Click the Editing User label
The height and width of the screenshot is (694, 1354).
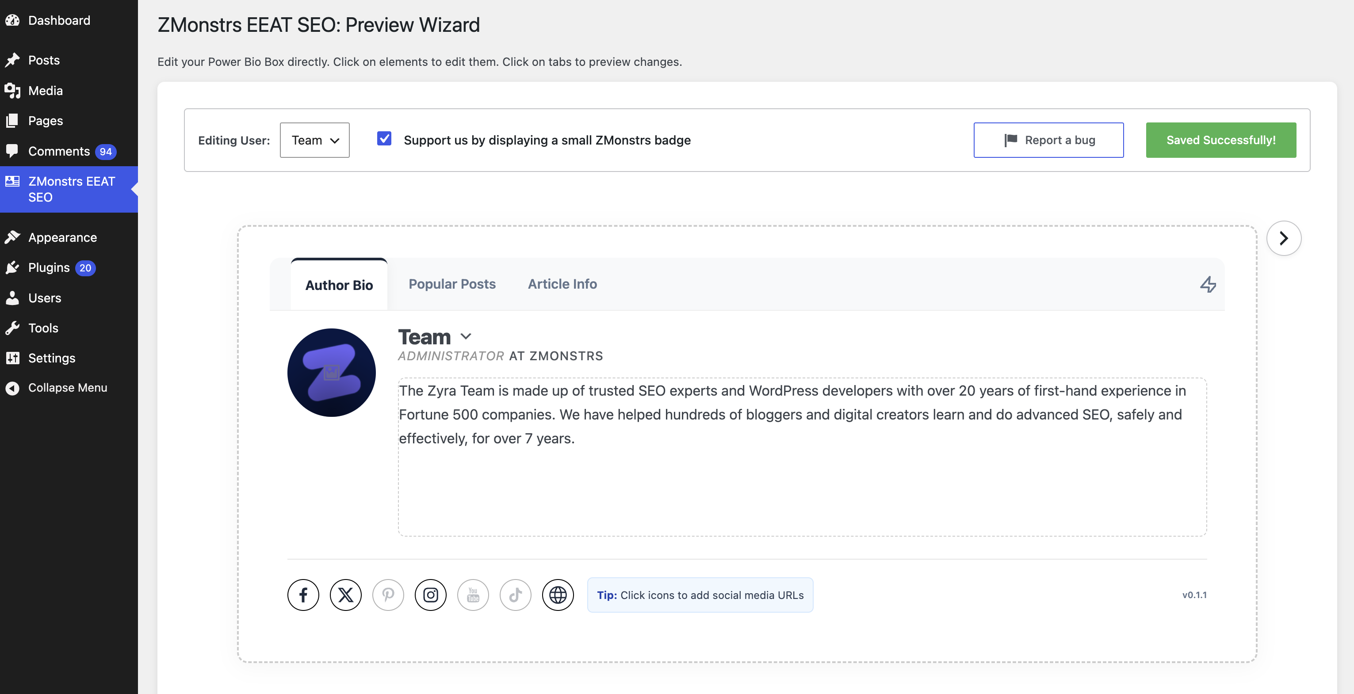pyautogui.click(x=234, y=140)
